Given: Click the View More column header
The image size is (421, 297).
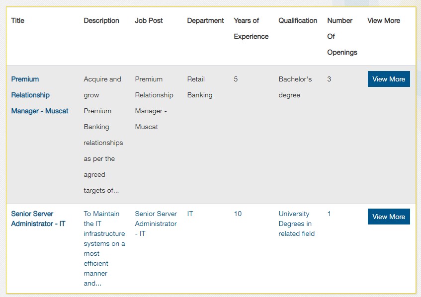Looking at the screenshot, I should [384, 21].
